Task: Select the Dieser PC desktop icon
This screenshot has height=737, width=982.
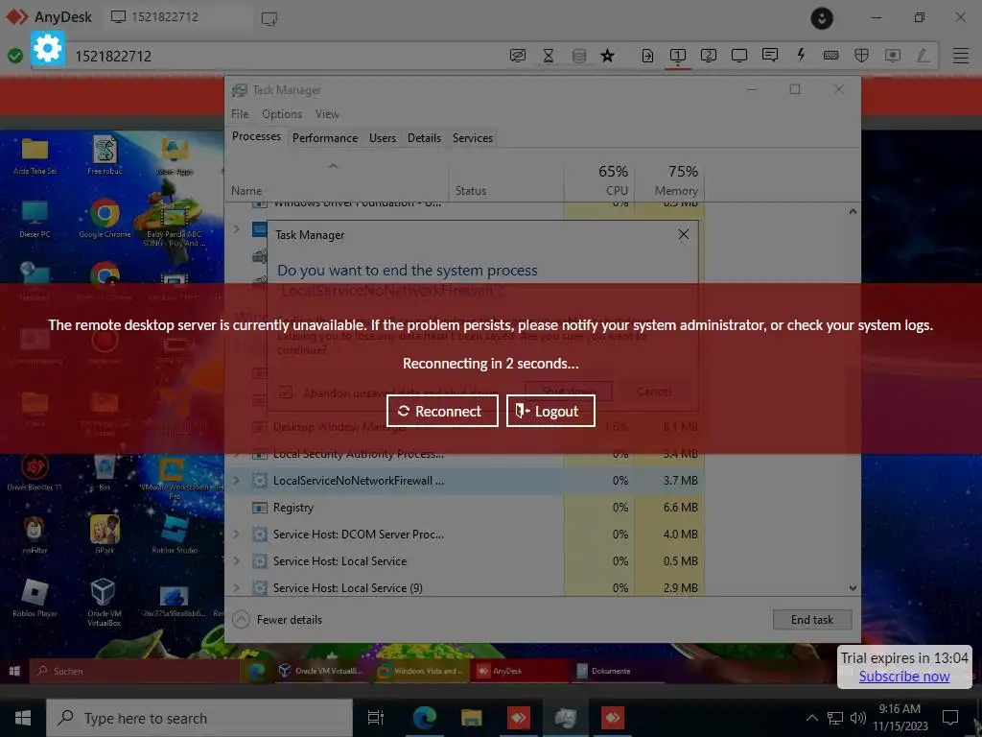Action: point(35,219)
